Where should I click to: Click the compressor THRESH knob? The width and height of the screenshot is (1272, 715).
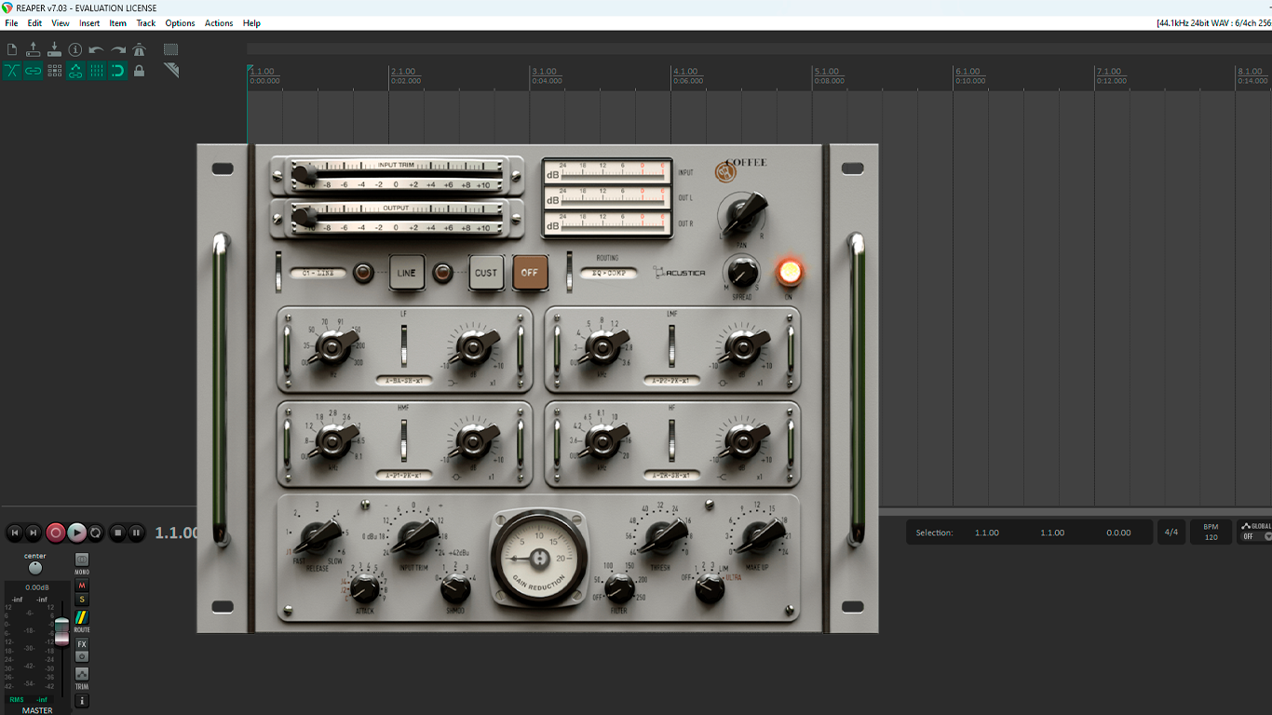point(662,536)
